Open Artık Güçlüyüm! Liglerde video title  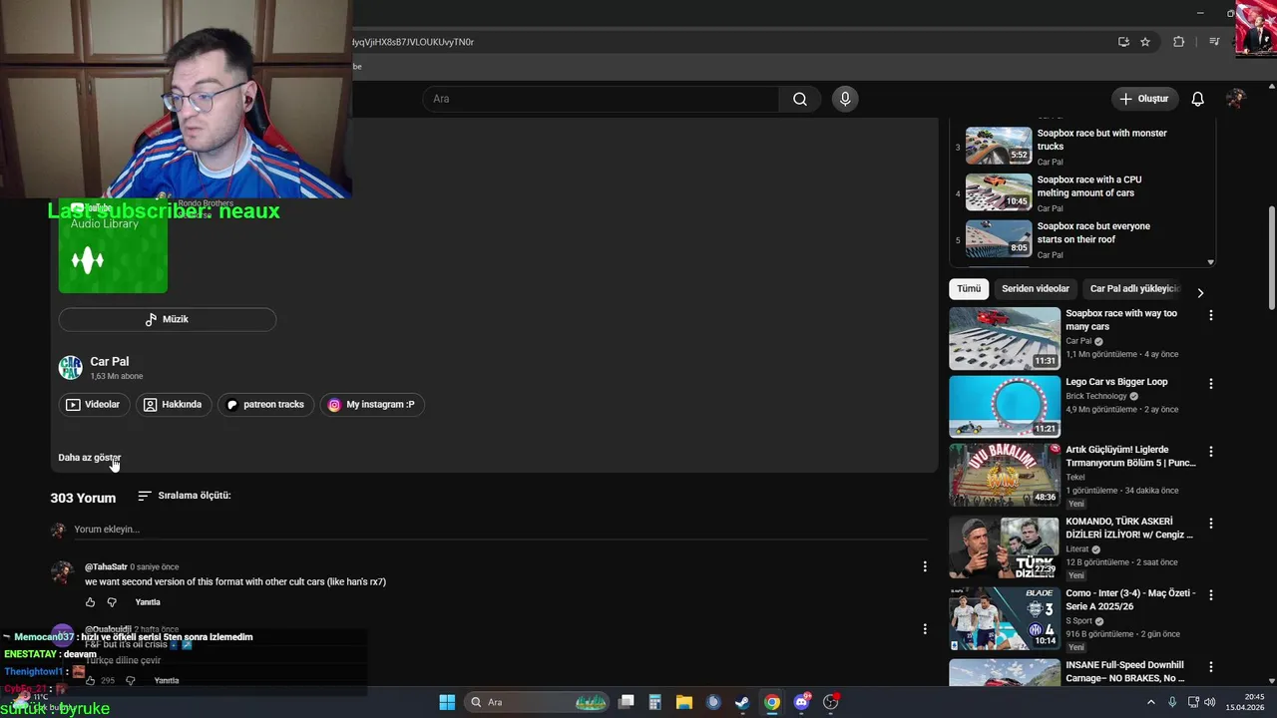[x=1130, y=457]
